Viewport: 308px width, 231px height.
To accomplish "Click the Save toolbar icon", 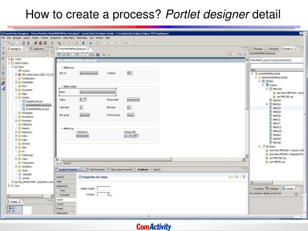I will coord(12,43).
